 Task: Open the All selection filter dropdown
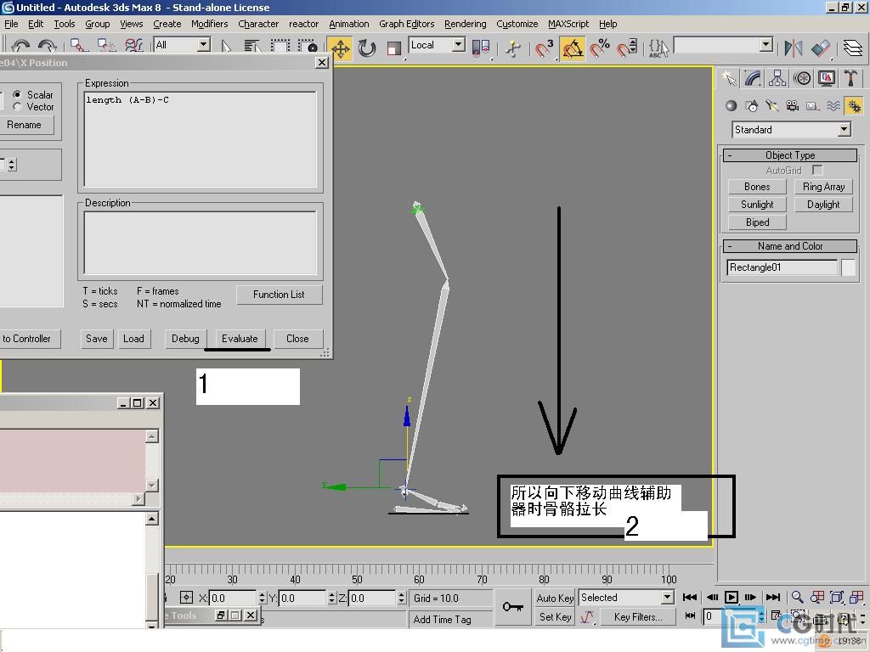(x=204, y=45)
